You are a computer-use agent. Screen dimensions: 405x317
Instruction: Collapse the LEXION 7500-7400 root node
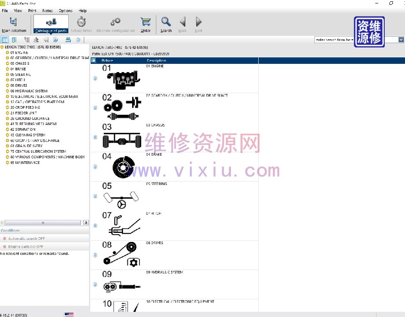(x=2, y=47)
